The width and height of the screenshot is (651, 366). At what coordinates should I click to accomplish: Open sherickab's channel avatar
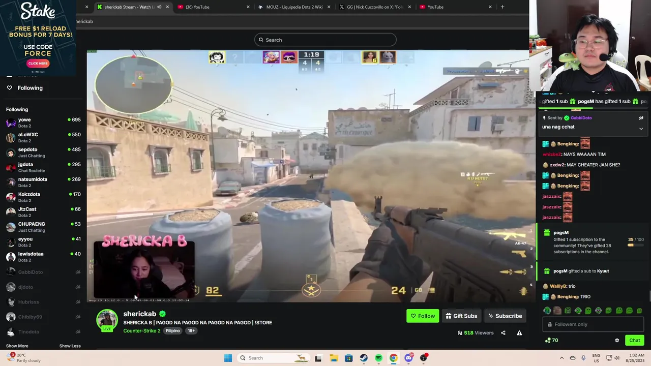click(107, 320)
